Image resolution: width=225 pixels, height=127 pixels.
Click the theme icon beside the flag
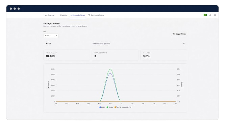click(x=210, y=15)
